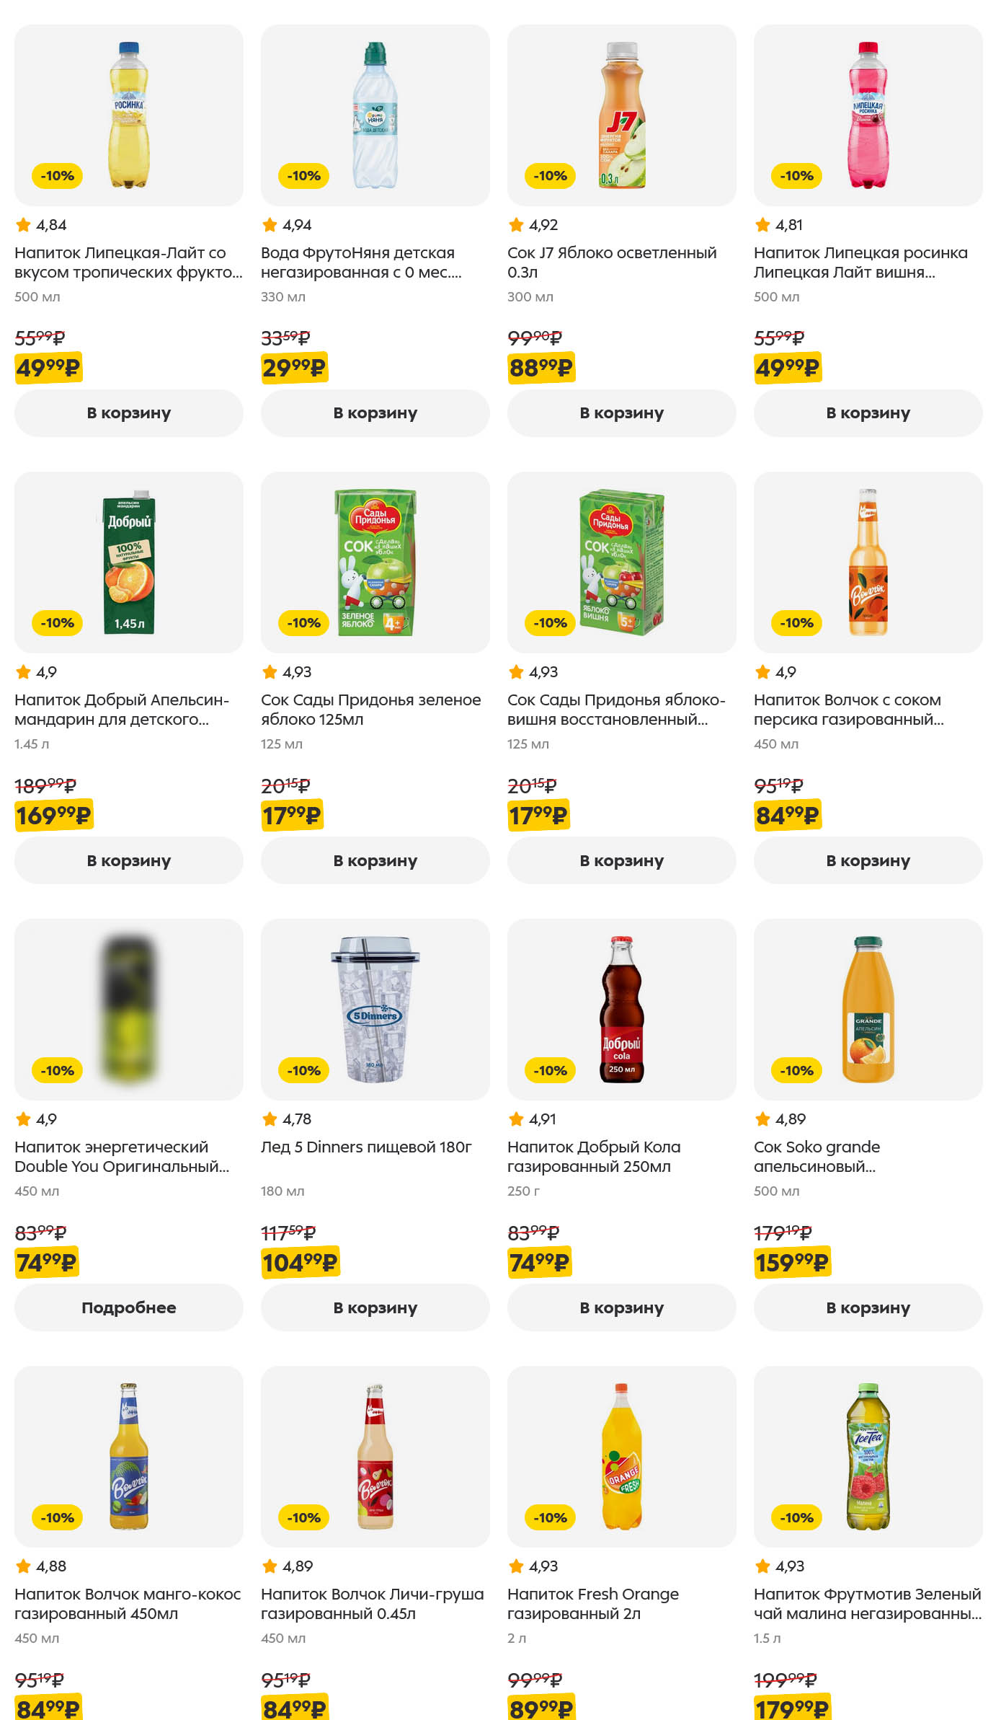
Task: Add 5 Dinners ice to cart
Action: pyautogui.click(x=375, y=1307)
